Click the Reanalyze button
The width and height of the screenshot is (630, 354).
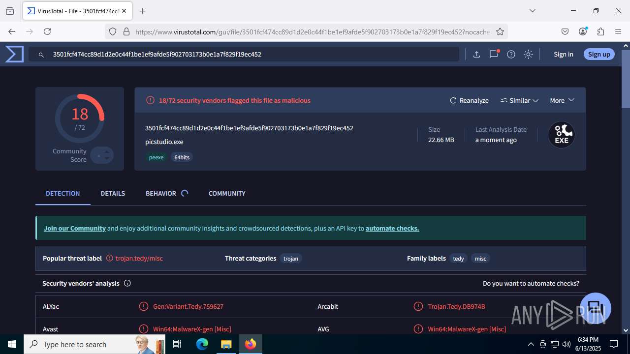(x=469, y=100)
